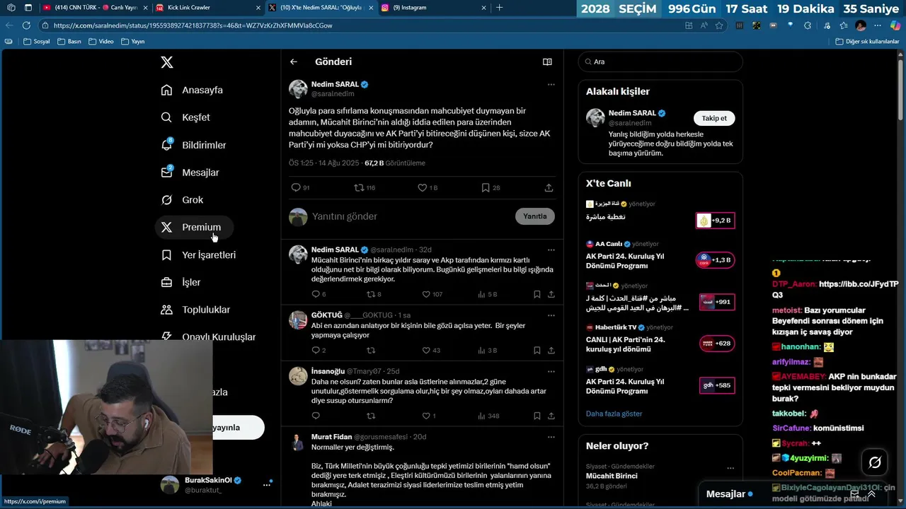Follow Nedim SARAL with Takip et

[x=714, y=118]
